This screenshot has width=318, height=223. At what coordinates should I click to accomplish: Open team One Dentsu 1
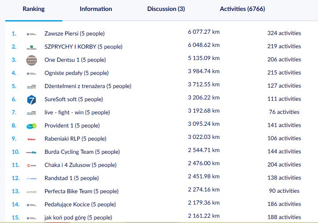75,60
